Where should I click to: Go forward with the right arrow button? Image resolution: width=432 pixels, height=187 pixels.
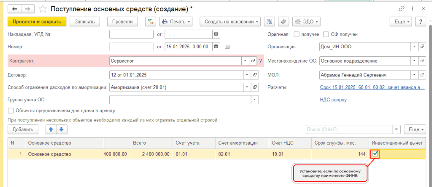27,9
